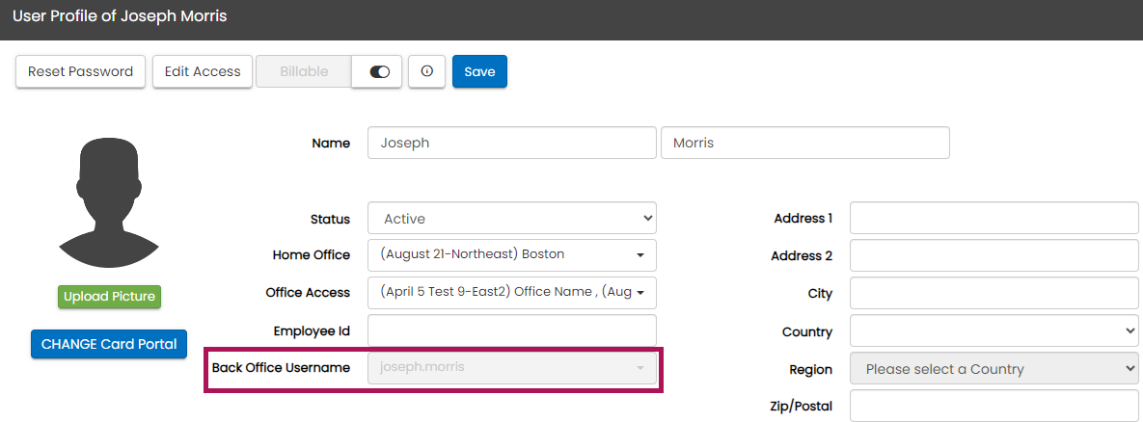Save the user profile

coord(479,71)
